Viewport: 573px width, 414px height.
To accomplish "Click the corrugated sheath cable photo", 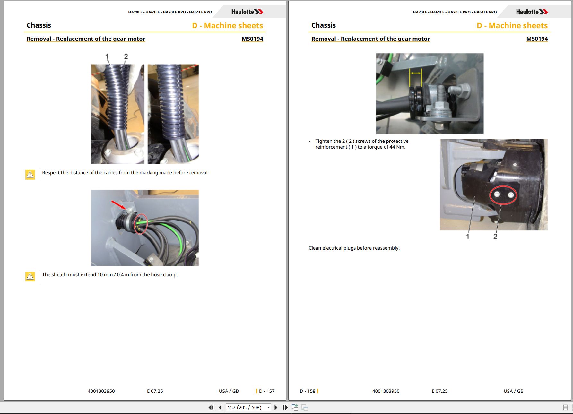I will [x=145, y=114].
